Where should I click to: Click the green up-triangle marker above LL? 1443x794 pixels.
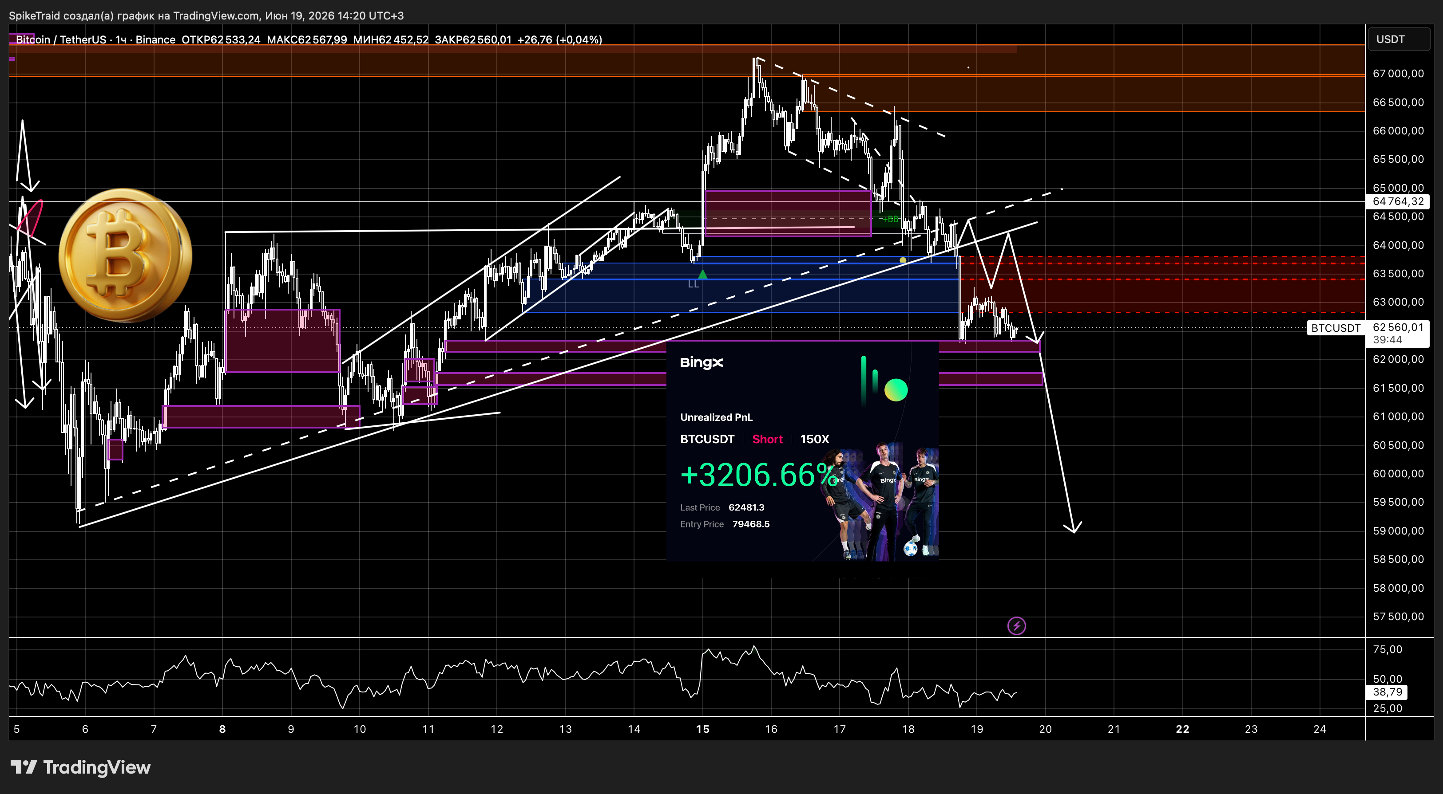click(x=702, y=274)
